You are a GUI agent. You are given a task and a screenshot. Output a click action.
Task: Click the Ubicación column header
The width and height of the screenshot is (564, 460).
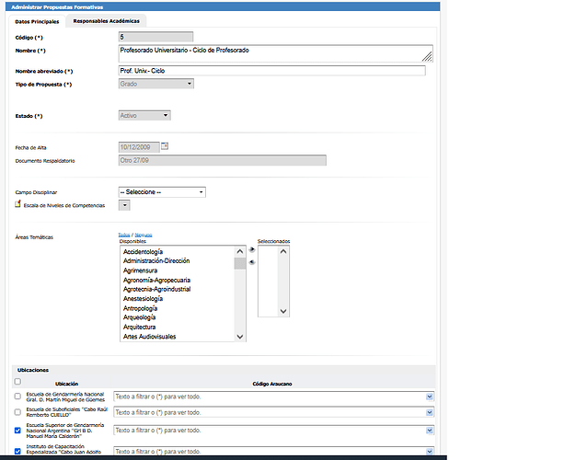point(66,384)
